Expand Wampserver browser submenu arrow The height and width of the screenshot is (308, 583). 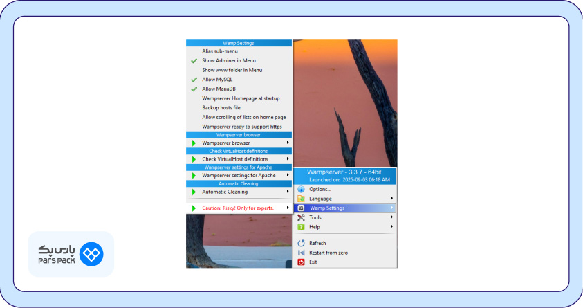point(288,143)
